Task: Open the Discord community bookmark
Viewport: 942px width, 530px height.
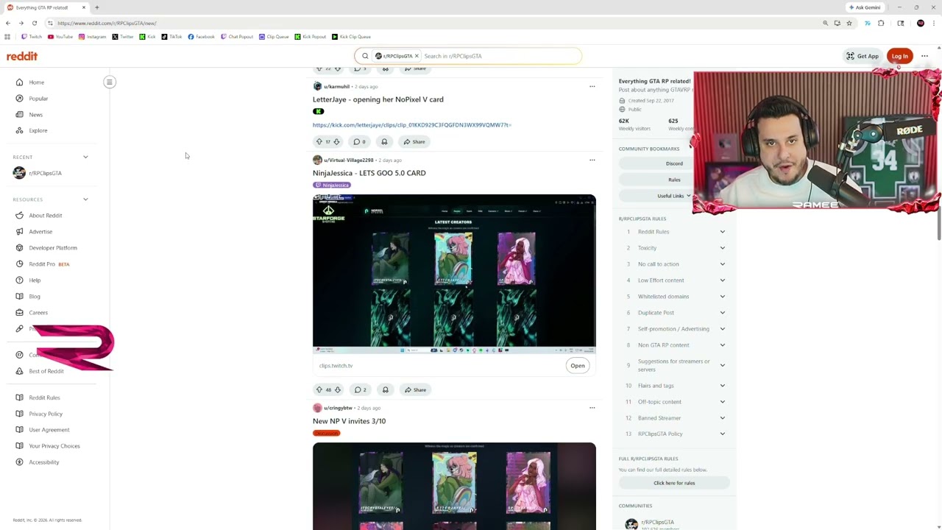Action: point(674,163)
